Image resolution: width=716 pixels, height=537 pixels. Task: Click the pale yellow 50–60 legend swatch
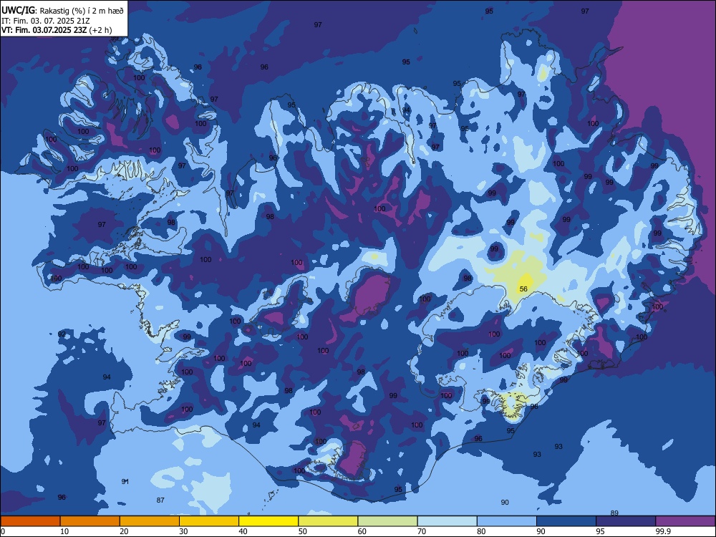[328, 521]
